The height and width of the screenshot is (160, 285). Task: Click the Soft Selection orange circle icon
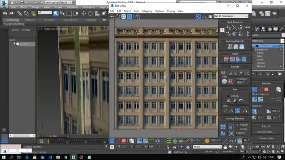click(x=207, y=141)
